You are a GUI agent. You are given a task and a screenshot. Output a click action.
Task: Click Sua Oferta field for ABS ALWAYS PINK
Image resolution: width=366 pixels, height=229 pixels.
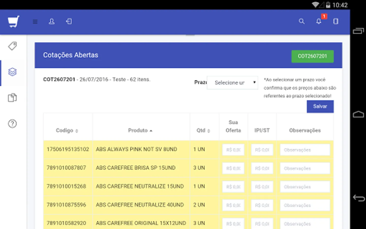coord(233,150)
